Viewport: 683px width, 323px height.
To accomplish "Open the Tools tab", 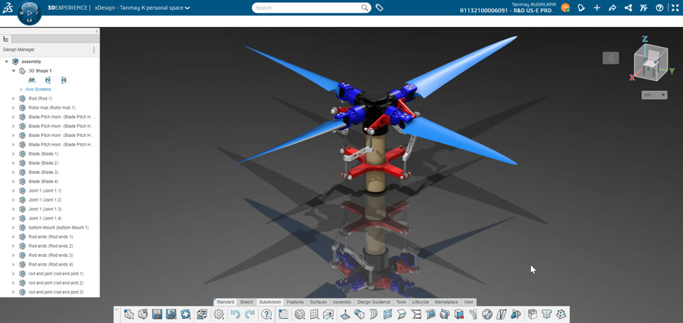I will [401, 302].
